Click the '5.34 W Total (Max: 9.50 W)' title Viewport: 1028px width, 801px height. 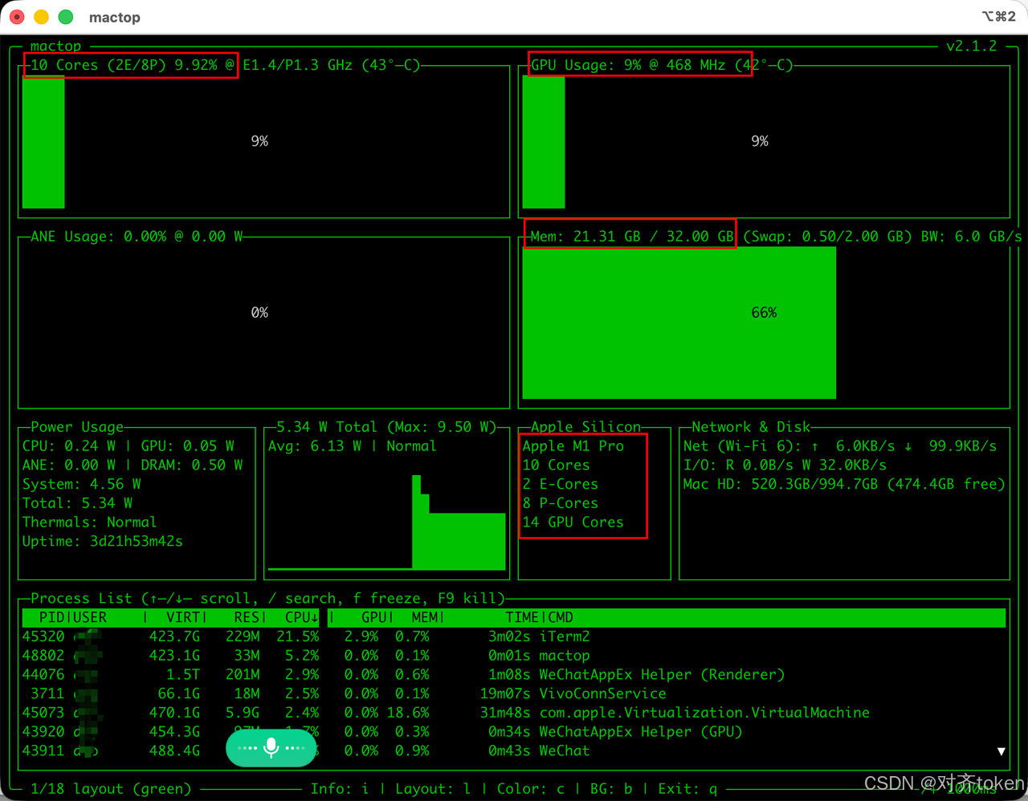(x=386, y=427)
